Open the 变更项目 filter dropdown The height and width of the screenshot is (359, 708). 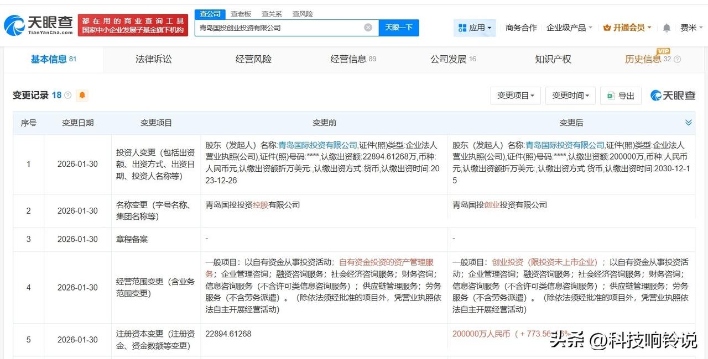pyautogui.click(x=515, y=95)
